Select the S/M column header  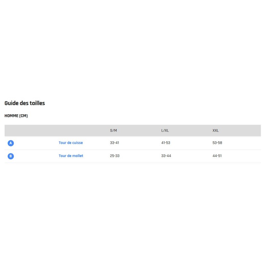(x=113, y=131)
